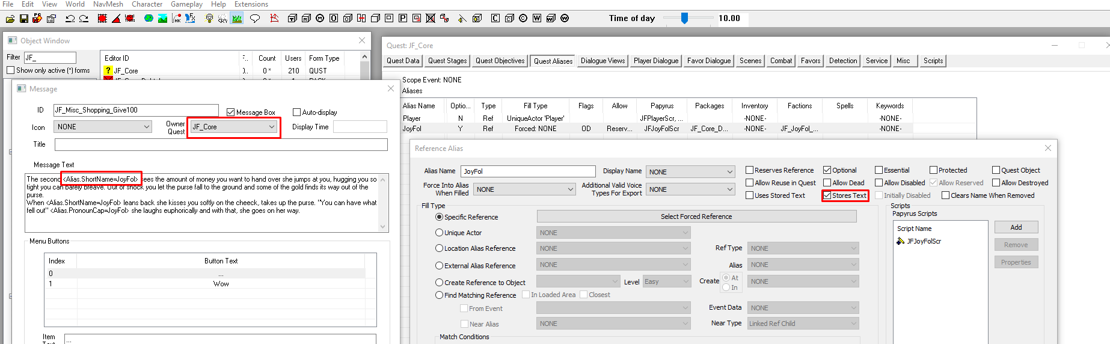Open the Force Into Alias When Filled dropdown
Viewport: 1110px width, 344px height.
tap(524, 189)
